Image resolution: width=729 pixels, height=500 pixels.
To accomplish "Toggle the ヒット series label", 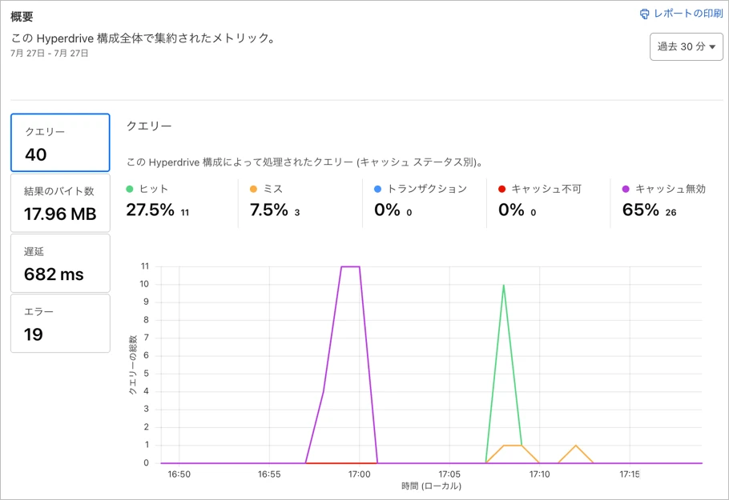I will pyautogui.click(x=154, y=190).
